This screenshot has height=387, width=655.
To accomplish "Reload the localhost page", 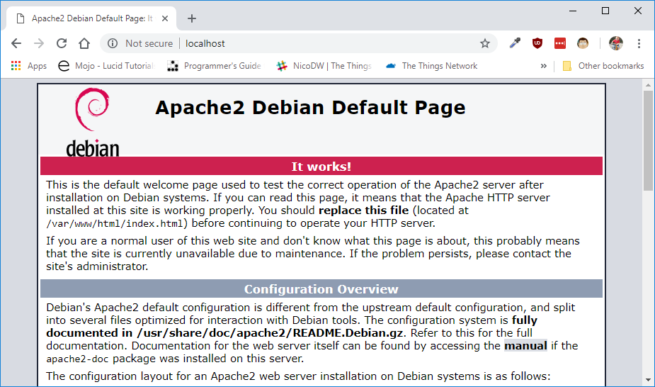I will click(62, 43).
